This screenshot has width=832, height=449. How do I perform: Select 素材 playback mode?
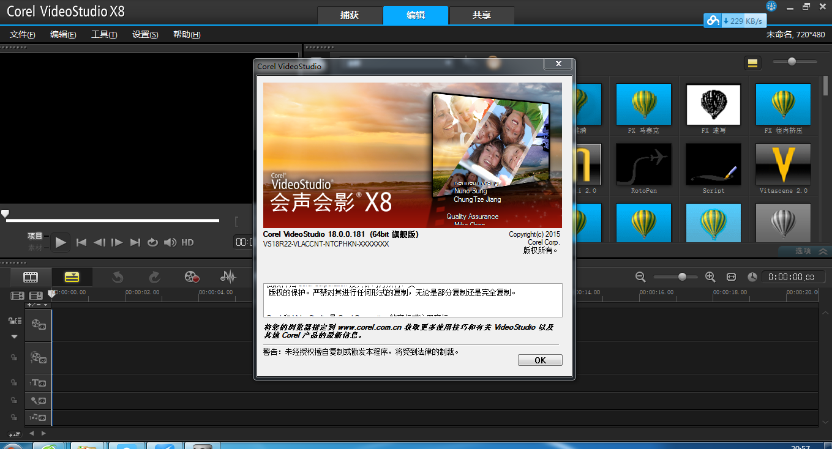click(x=35, y=248)
